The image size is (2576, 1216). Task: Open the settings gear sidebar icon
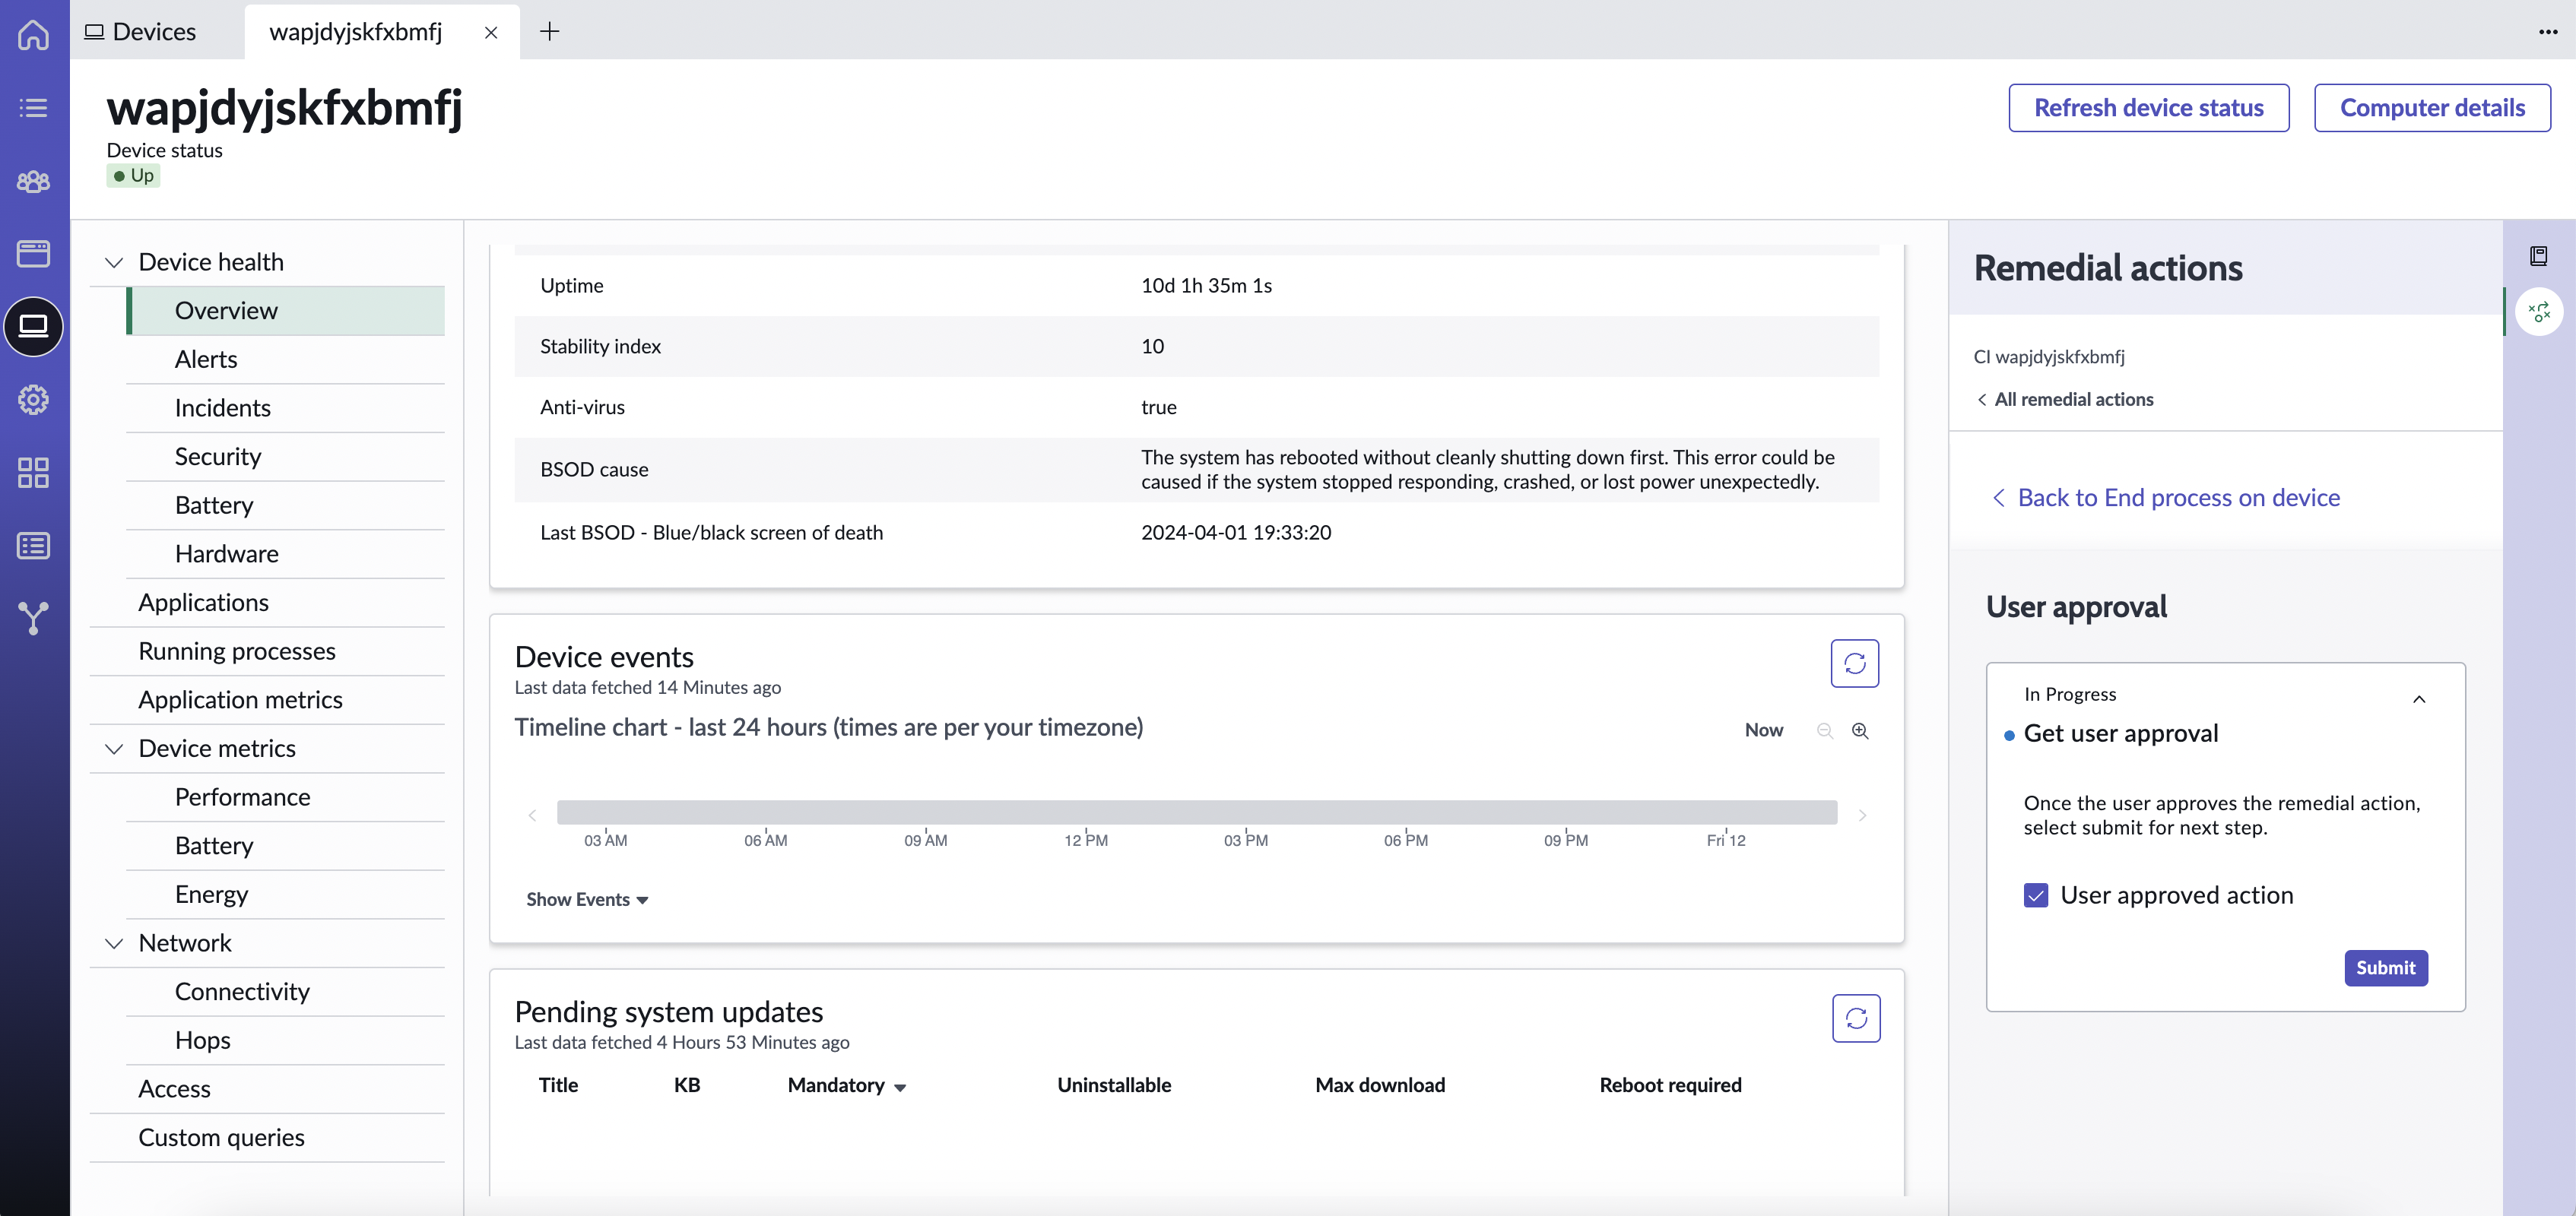(33, 400)
